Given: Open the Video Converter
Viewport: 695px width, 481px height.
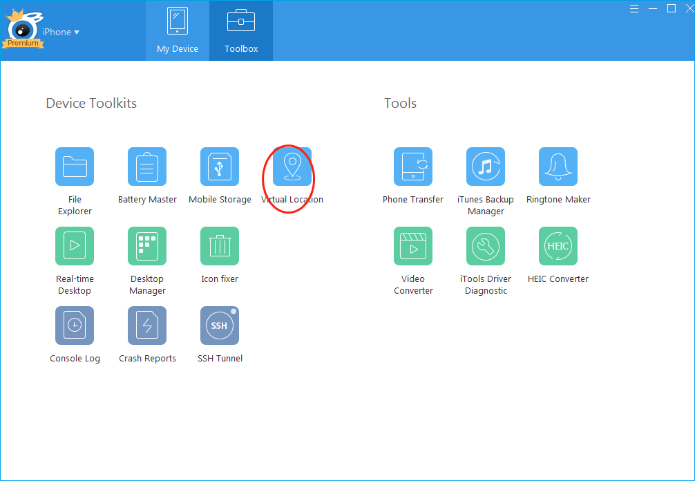Looking at the screenshot, I should pos(413,246).
